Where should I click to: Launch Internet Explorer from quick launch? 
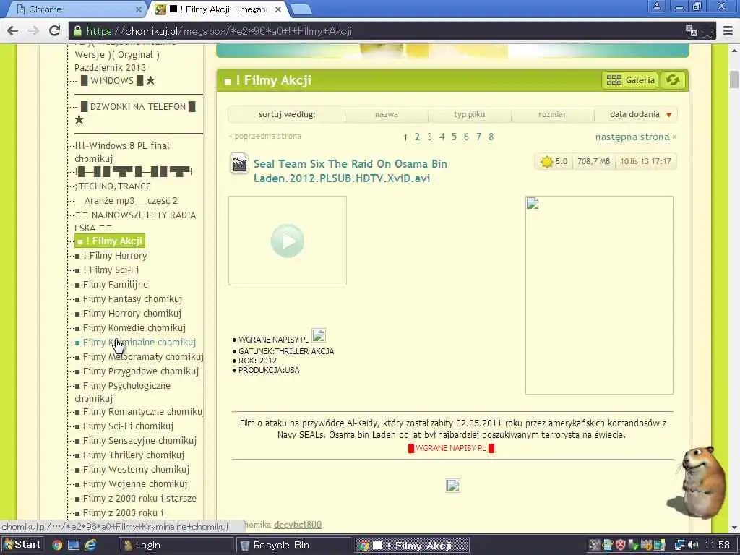pyautogui.click(x=90, y=545)
